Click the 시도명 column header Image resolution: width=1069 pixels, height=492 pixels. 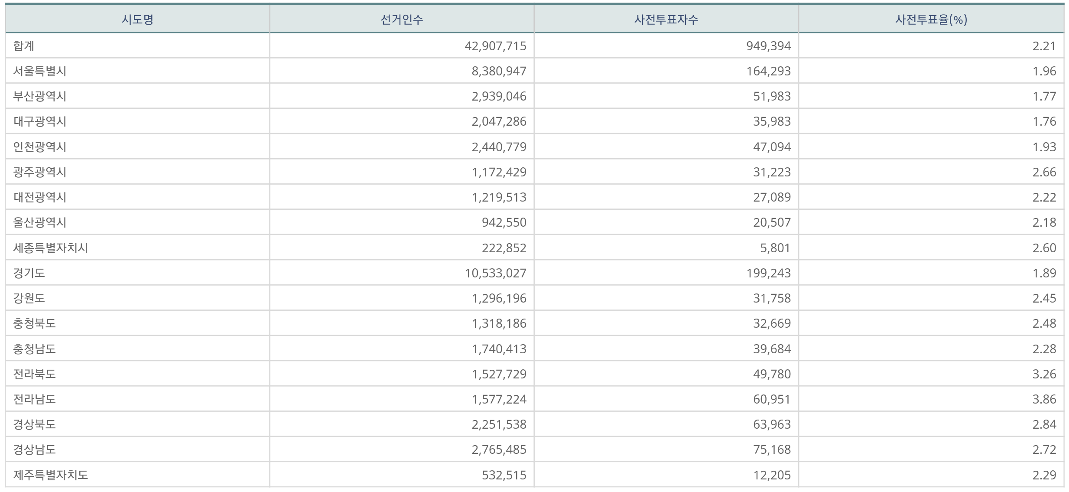pos(137,20)
